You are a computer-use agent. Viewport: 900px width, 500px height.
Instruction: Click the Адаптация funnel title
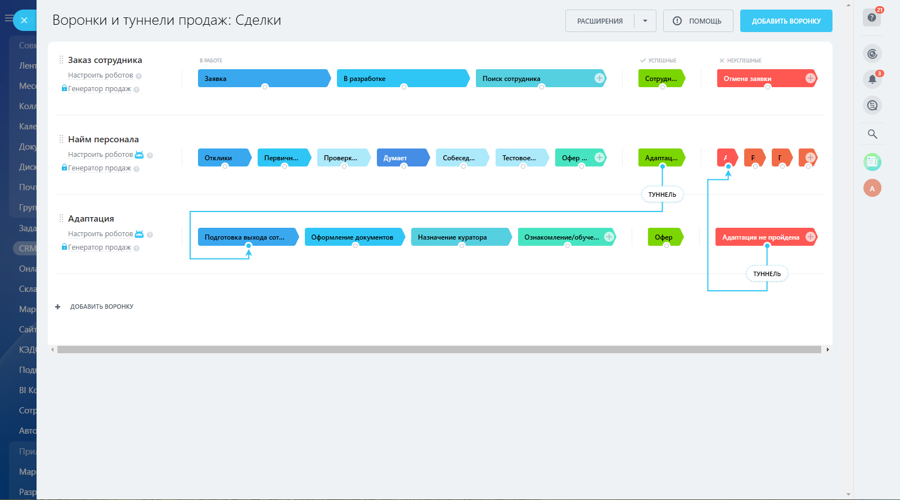tap(91, 219)
